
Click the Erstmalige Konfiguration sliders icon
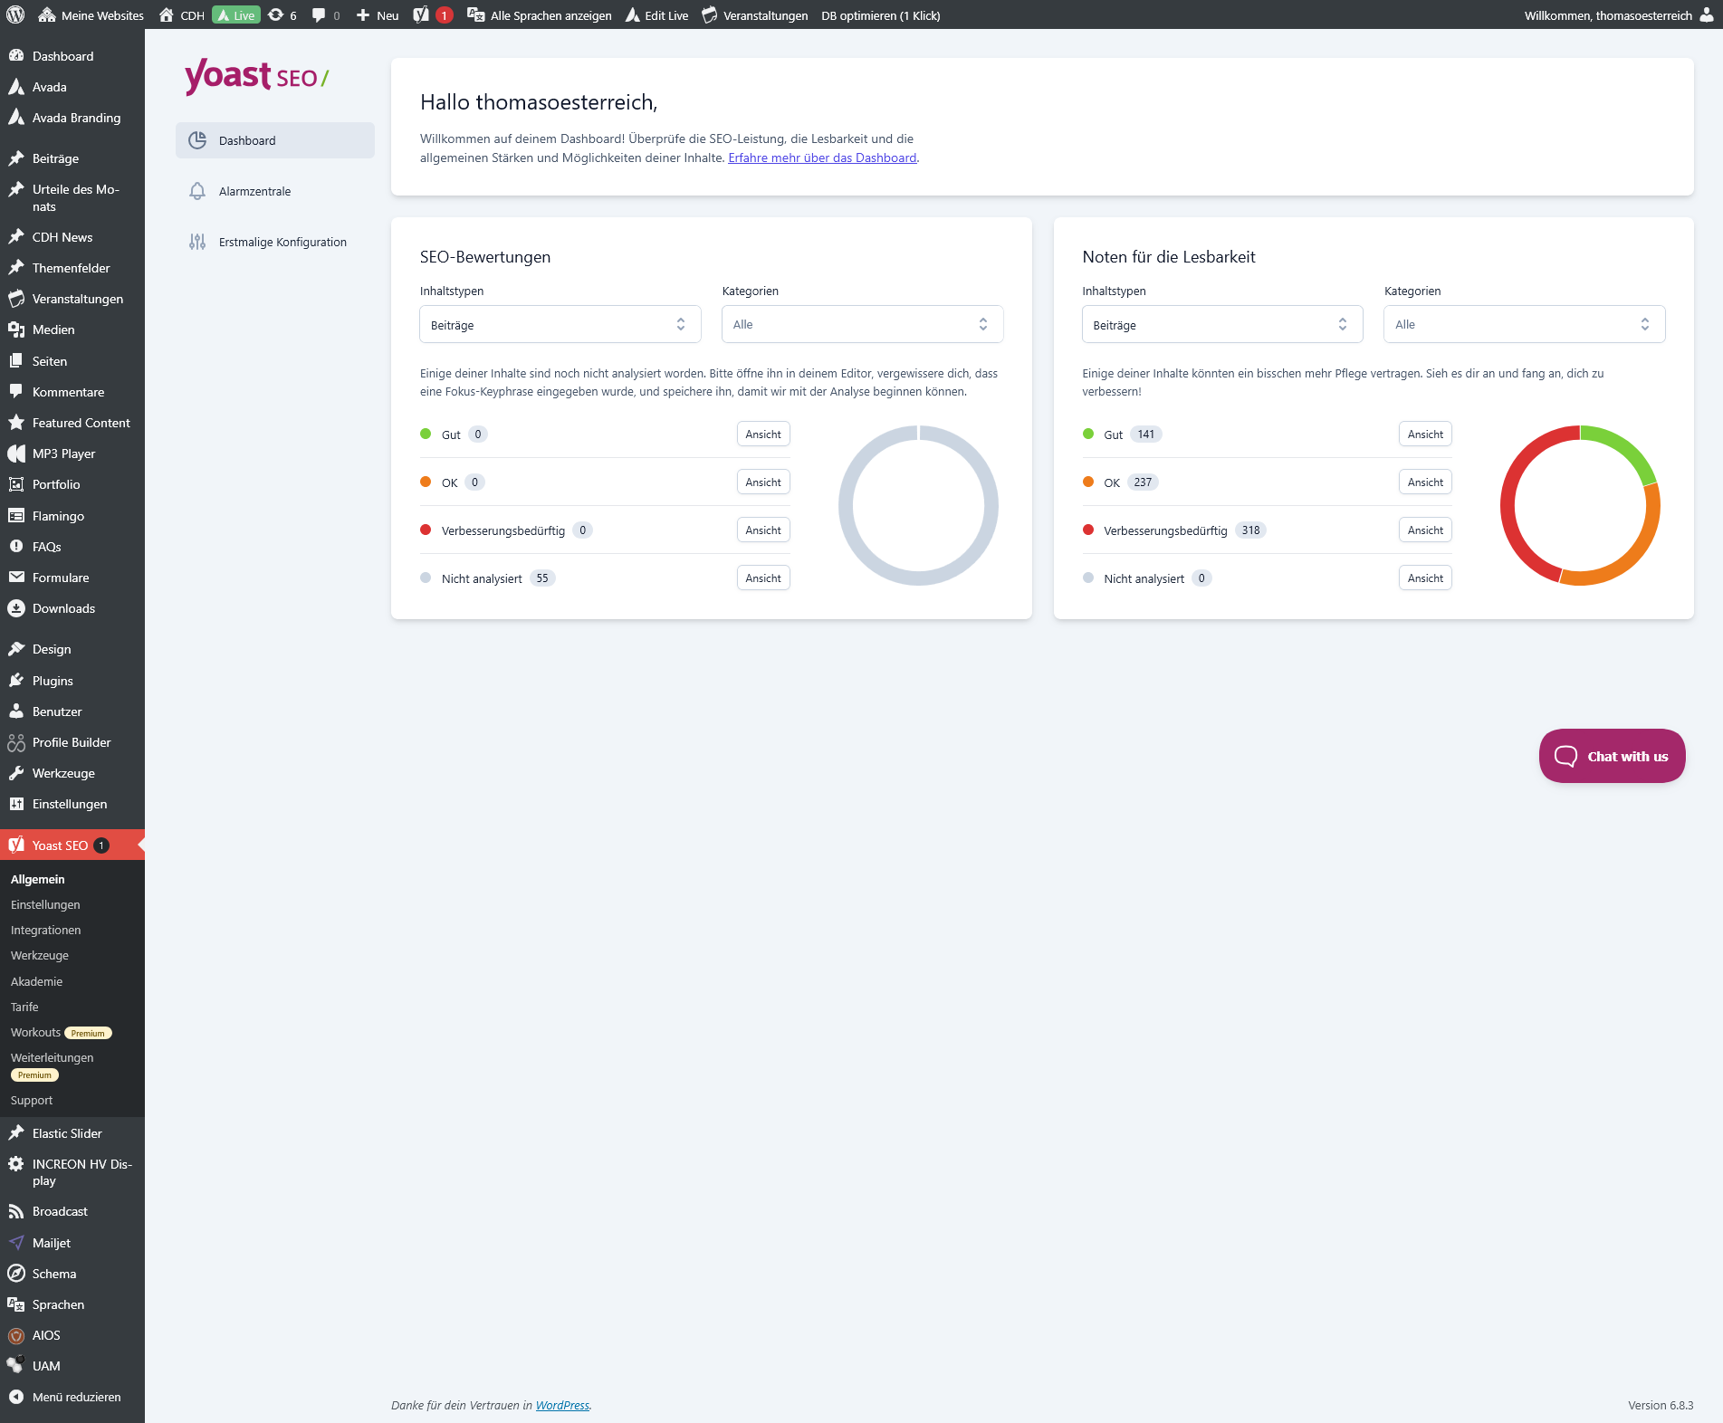pyautogui.click(x=197, y=242)
